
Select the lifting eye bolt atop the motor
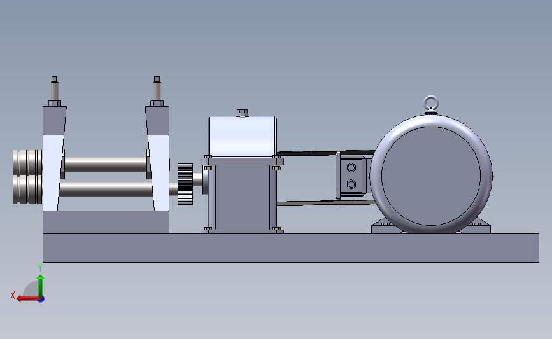431,105
